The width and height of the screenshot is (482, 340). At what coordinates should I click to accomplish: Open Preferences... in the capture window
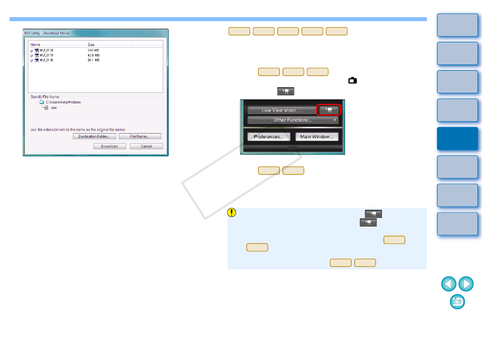coord(269,137)
